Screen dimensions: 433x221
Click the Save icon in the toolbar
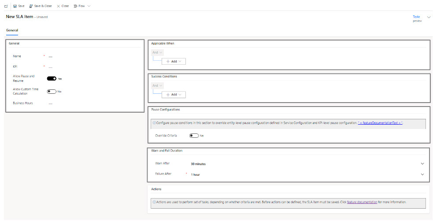click(x=15, y=6)
